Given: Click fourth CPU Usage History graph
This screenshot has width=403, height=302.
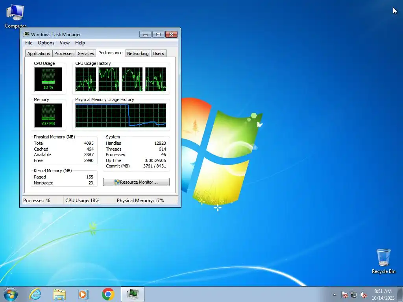Looking at the screenshot, I should point(155,79).
